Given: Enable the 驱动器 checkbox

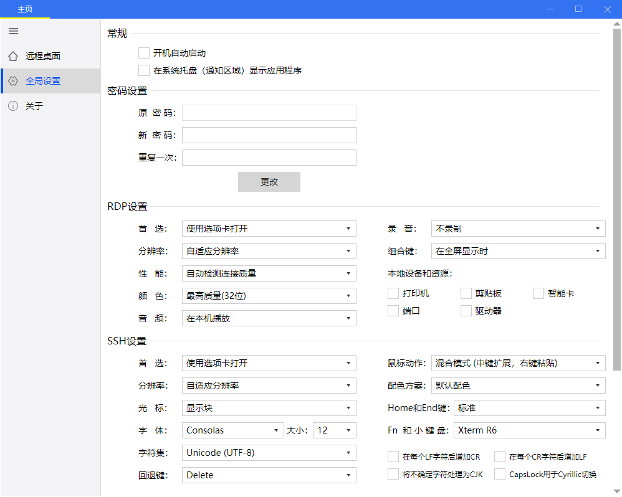Looking at the screenshot, I should [466, 311].
